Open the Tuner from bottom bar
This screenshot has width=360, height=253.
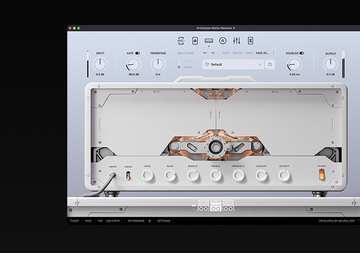pos(74,221)
